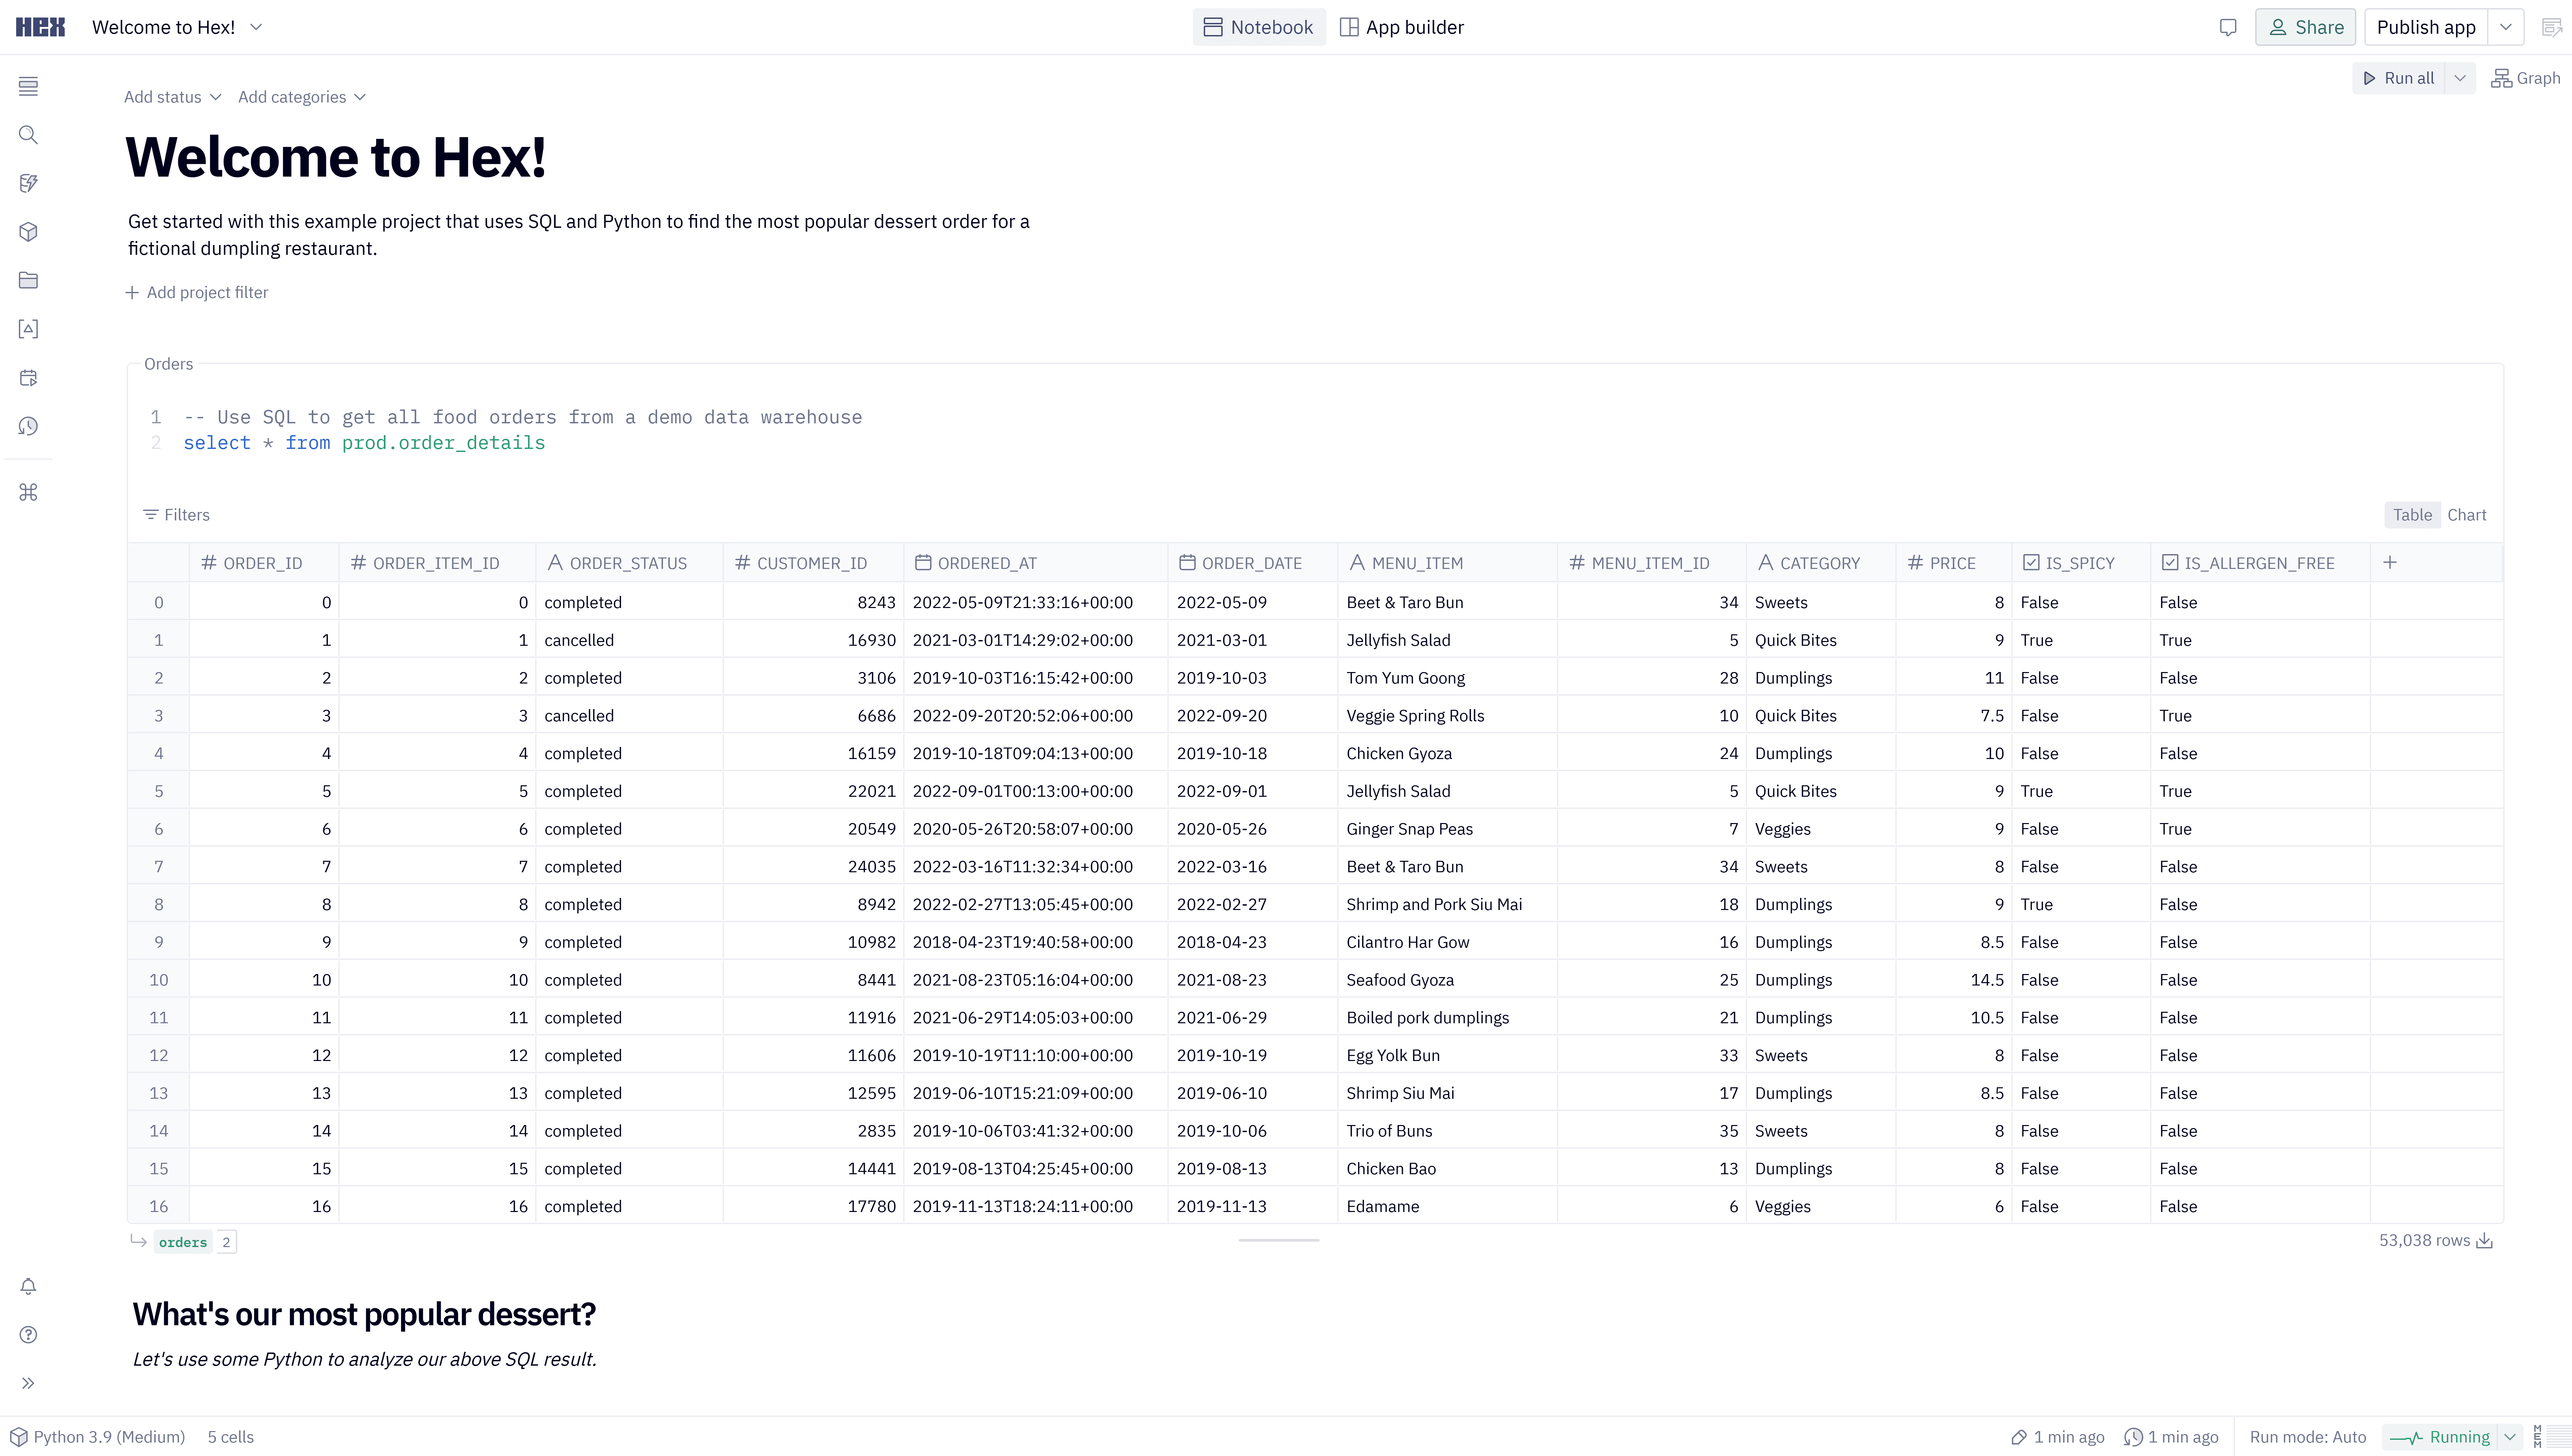Viewport: 2572px width, 1456px height.
Task: Click the horizontal scrollbar under the table
Action: 1279,1240
